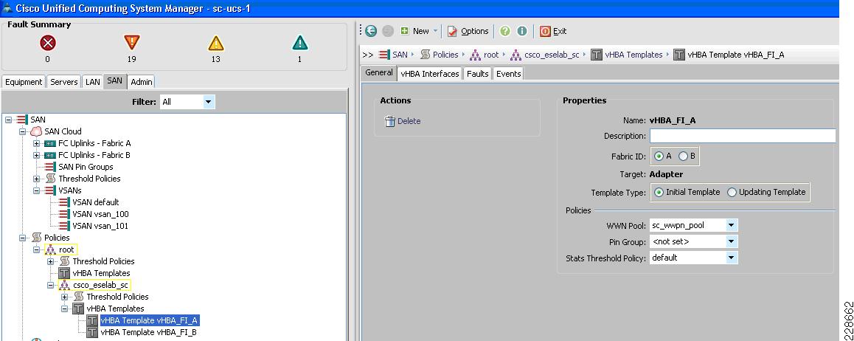Click the warning faults teal triangle icon
The width and height of the screenshot is (854, 341).
click(x=300, y=43)
